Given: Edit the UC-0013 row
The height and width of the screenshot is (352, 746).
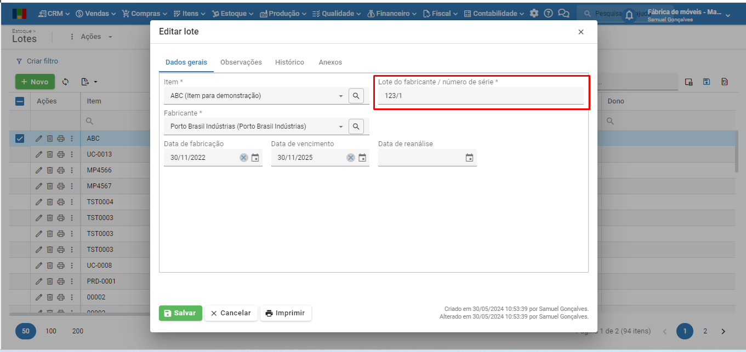Looking at the screenshot, I should pos(39,154).
